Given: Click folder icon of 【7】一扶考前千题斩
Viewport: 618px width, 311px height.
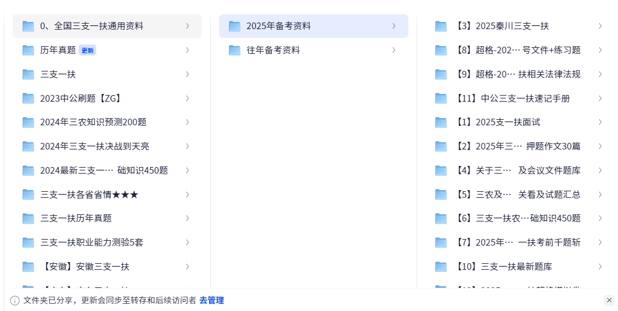Looking at the screenshot, I should pyautogui.click(x=441, y=242).
